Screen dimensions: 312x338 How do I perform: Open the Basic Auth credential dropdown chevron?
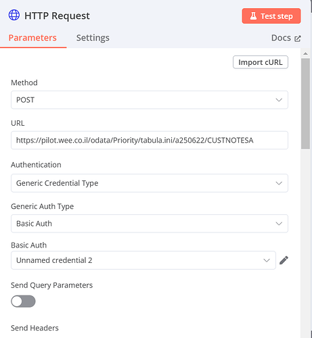tap(267, 260)
